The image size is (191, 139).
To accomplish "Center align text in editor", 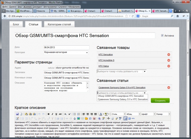I will pos(88,114).
